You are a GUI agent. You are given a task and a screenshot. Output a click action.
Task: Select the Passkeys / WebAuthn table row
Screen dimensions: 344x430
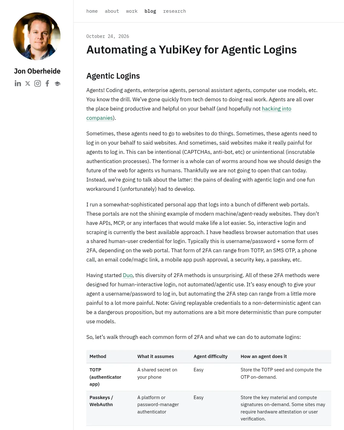(209, 408)
